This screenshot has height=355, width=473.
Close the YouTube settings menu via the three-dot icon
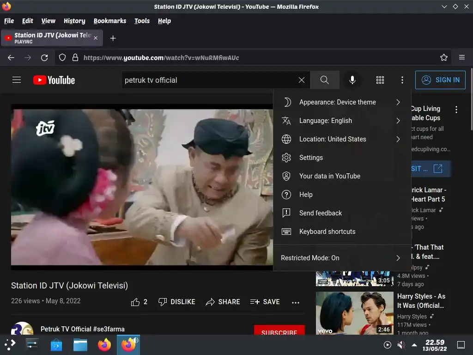(402, 80)
